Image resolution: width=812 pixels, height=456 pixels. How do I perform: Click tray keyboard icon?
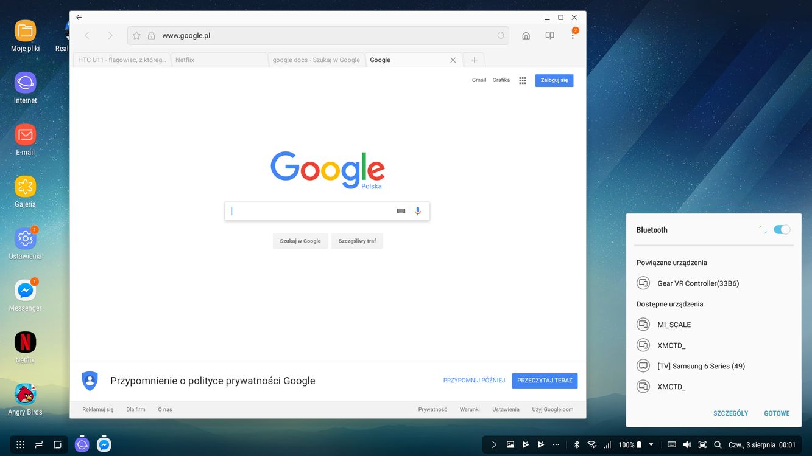(x=672, y=444)
